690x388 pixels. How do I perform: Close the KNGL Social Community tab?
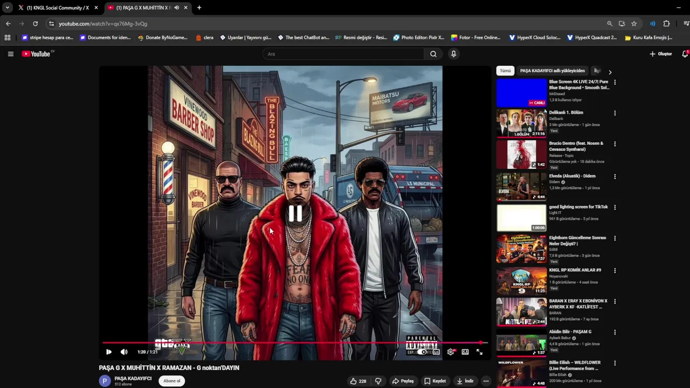click(96, 8)
